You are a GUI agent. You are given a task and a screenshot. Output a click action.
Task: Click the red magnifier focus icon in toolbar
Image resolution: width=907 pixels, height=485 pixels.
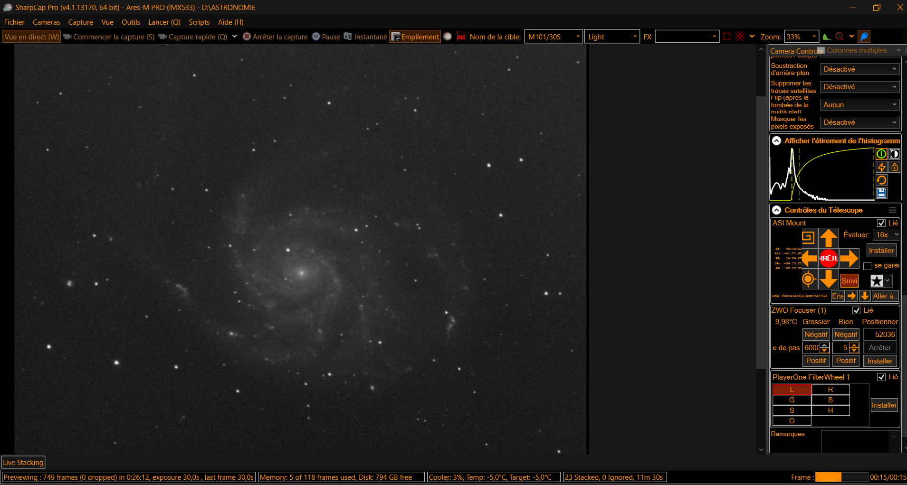point(840,37)
